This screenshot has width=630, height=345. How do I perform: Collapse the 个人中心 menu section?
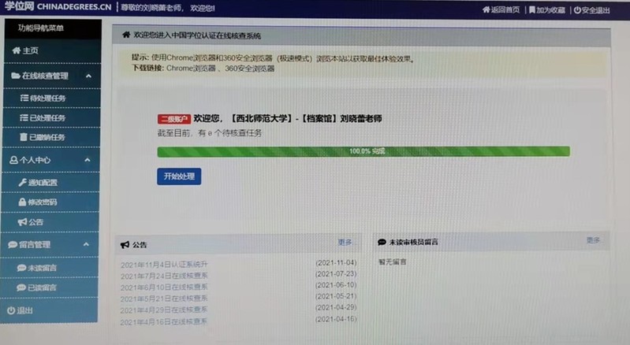click(x=88, y=159)
